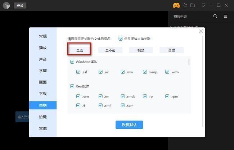The width and height of the screenshot is (234, 150).
Task: Open the 其他 settings tab
Action: pos(43,128)
